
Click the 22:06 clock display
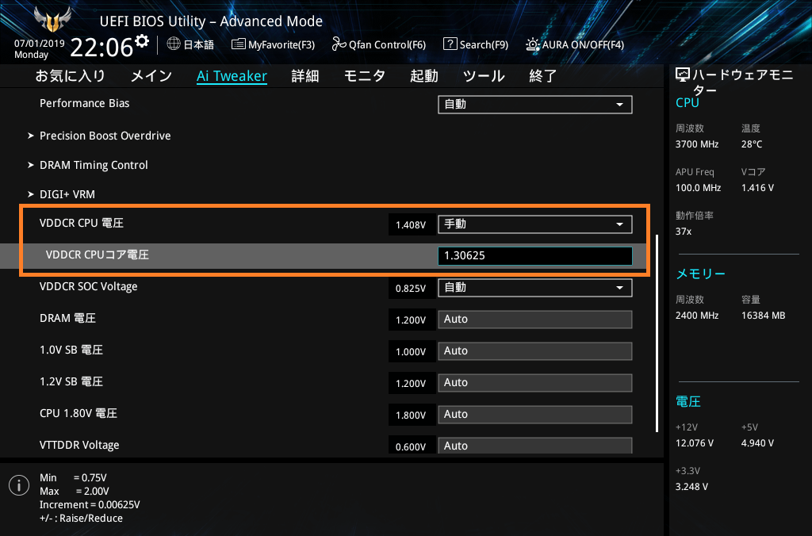101,48
